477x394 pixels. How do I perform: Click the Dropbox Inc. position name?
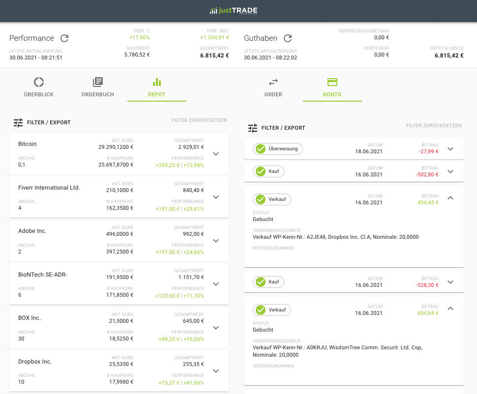click(x=35, y=362)
